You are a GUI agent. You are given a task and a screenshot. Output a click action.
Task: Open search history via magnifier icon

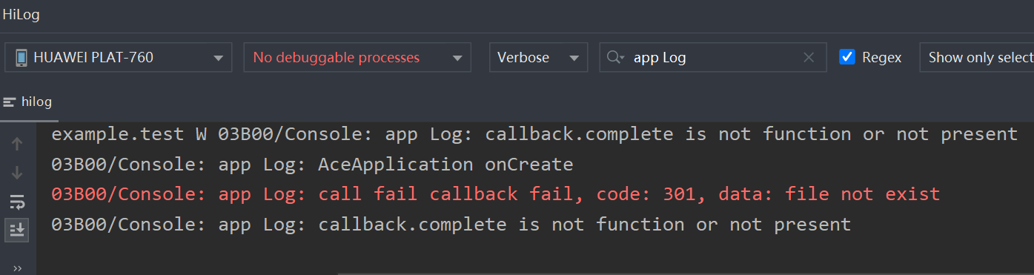(615, 57)
